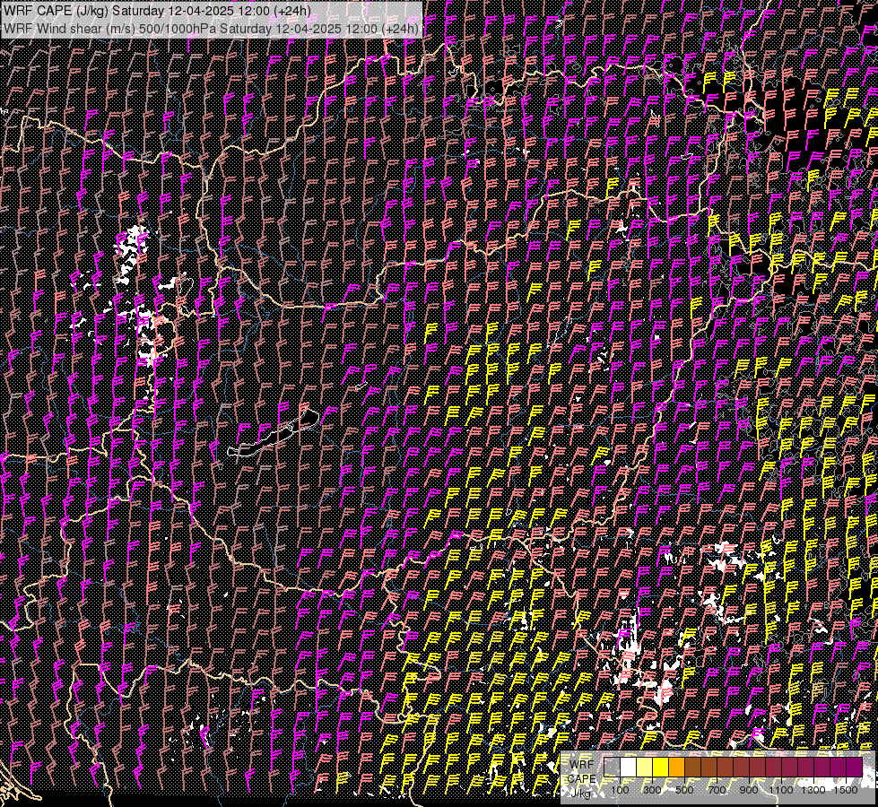Click the purple highest-value legend swatch

pyautogui.click(x=855, y=767)
